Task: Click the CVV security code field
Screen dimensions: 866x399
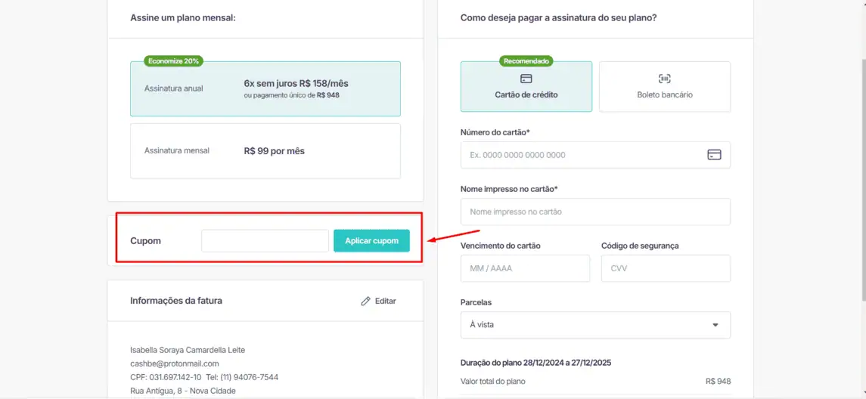Action: (x=666, y=268)
